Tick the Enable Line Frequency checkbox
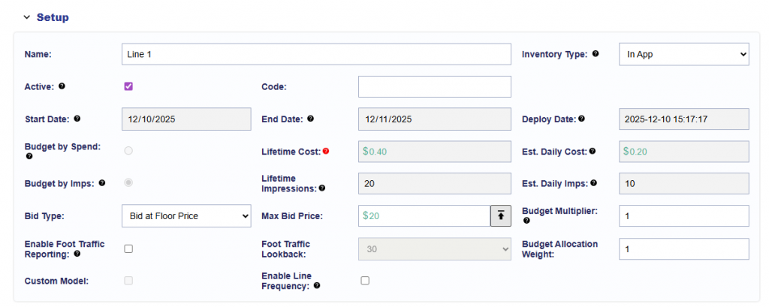Image resolution: width=769 pixels, height=307 pixels. [x=365, y=281]
